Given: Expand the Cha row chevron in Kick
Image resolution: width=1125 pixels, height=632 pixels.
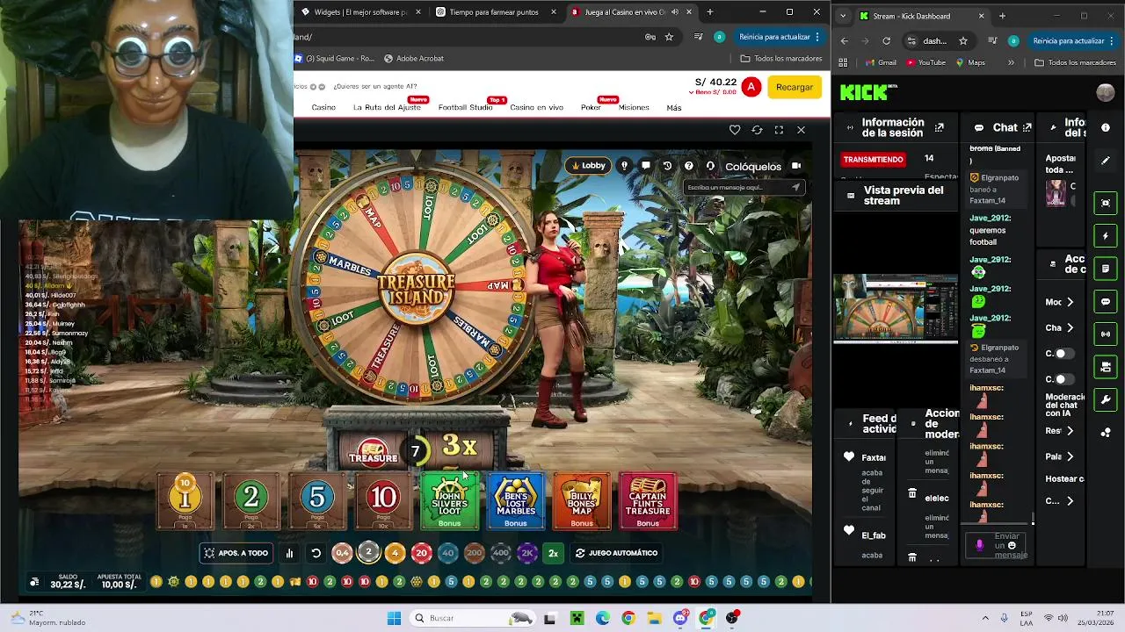Looking at the screenshot, I should [1070, 327].
